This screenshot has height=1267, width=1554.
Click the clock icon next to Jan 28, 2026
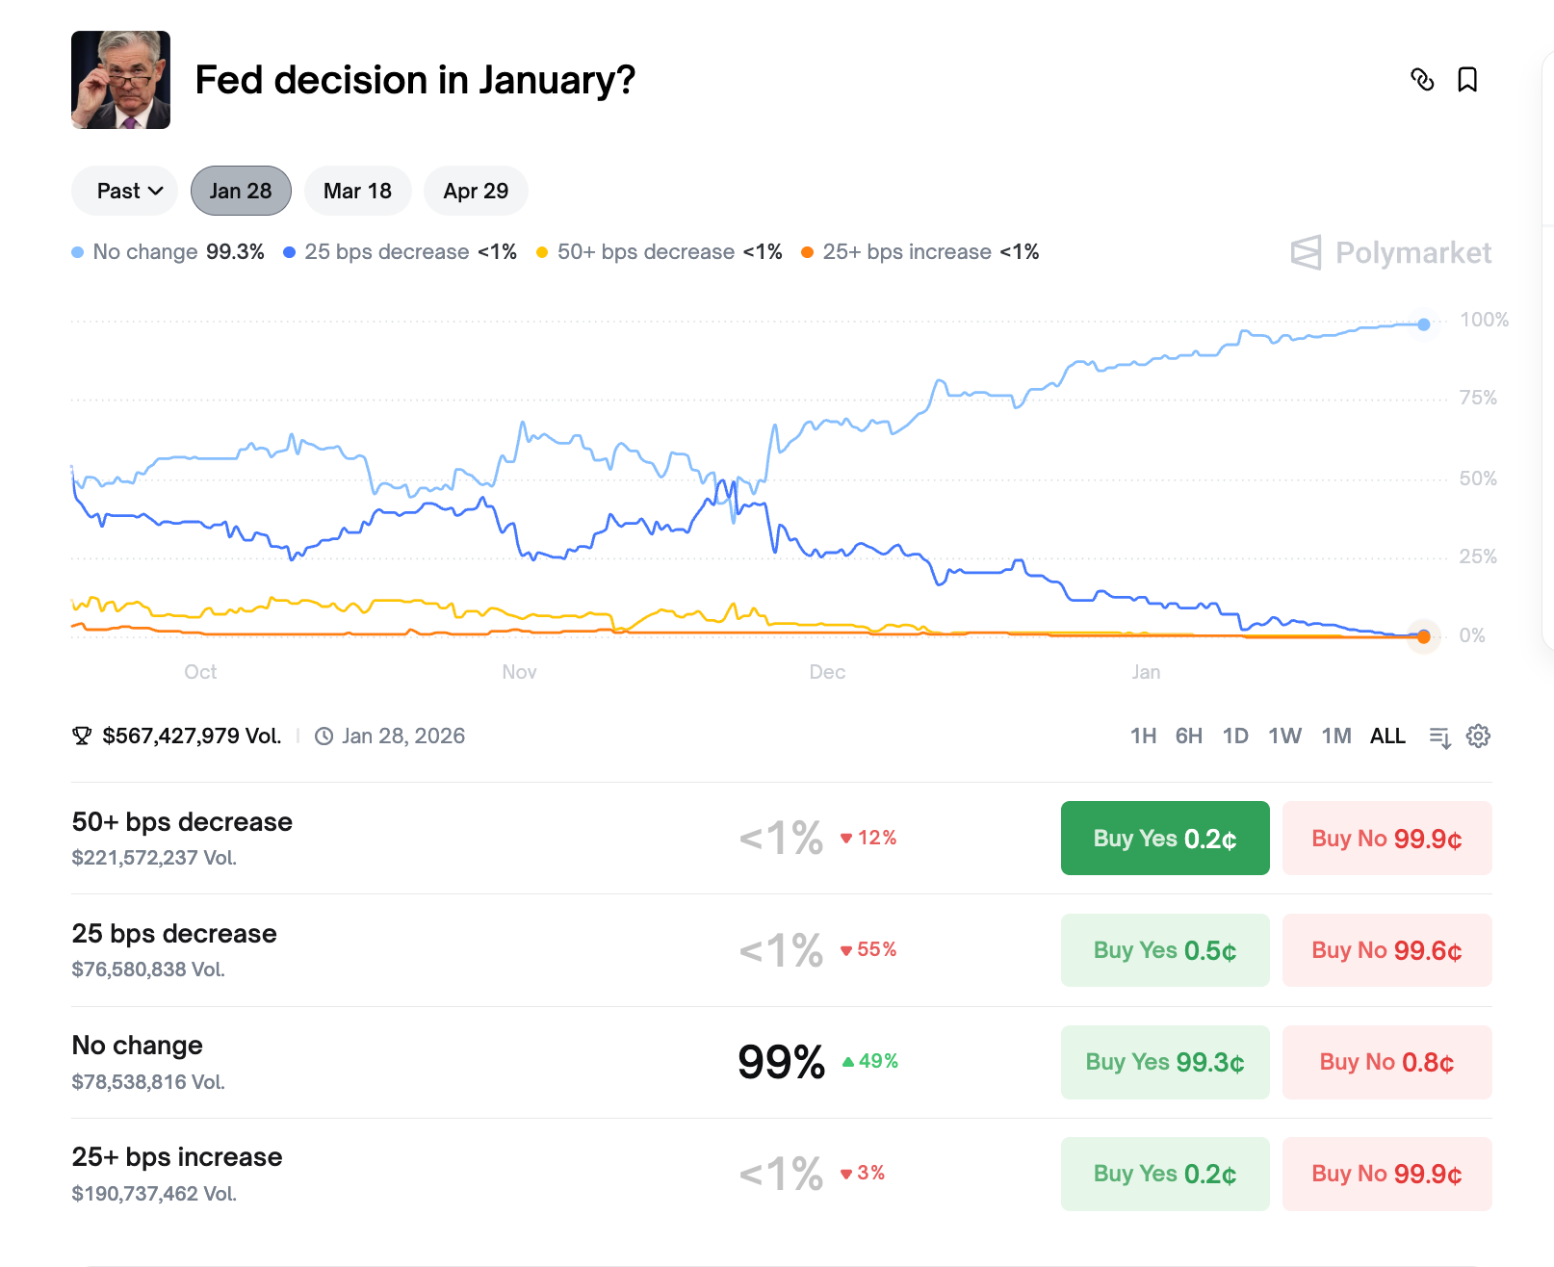(324, 737)
